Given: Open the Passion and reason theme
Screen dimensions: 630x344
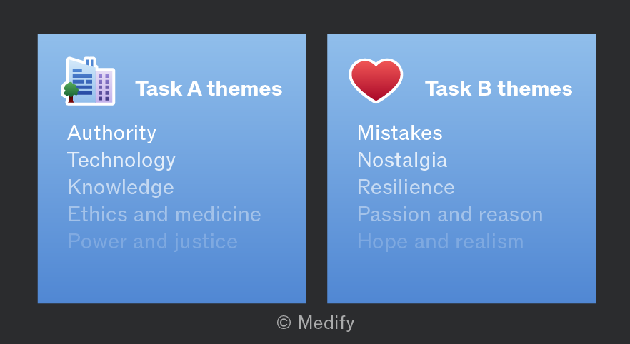Looking at the screenshot, I should [x=450, y=214].
